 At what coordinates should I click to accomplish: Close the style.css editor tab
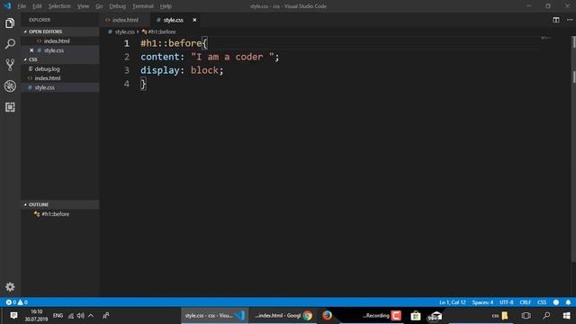(194, 20)
